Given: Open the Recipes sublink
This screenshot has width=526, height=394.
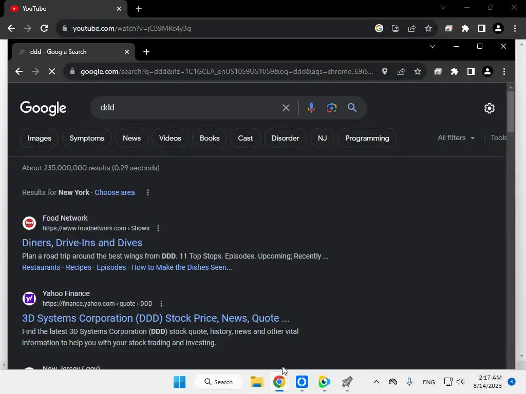Looking at the screenshot, I should click(79, 267).
